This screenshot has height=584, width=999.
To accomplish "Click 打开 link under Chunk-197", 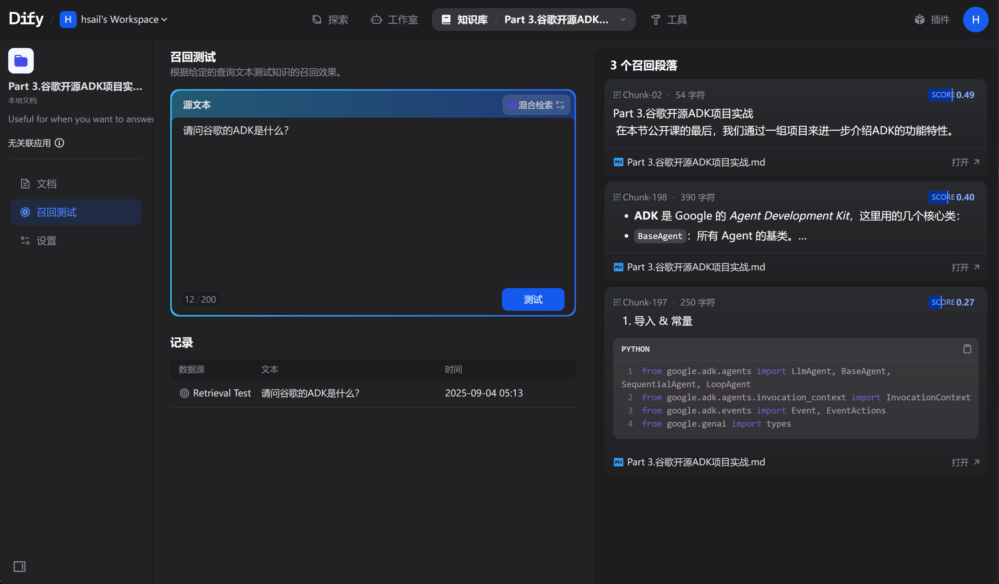I will coord(965,463).
